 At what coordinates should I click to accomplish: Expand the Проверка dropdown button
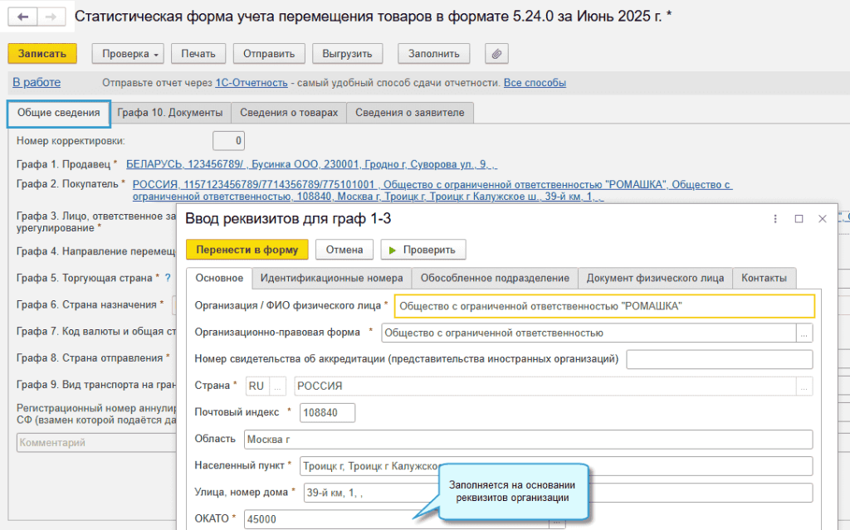coord(127,54)
